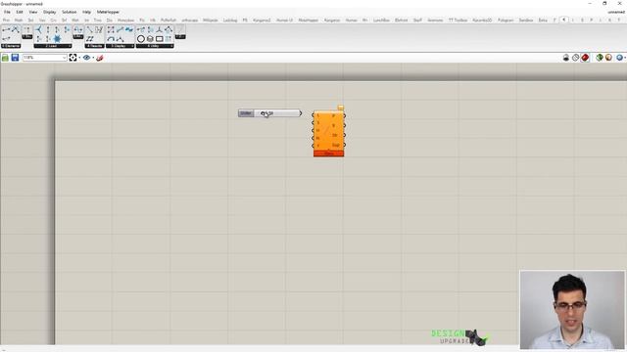
Task: Switch to the Ladybug component tab
Action: click(x=230, y=20)
